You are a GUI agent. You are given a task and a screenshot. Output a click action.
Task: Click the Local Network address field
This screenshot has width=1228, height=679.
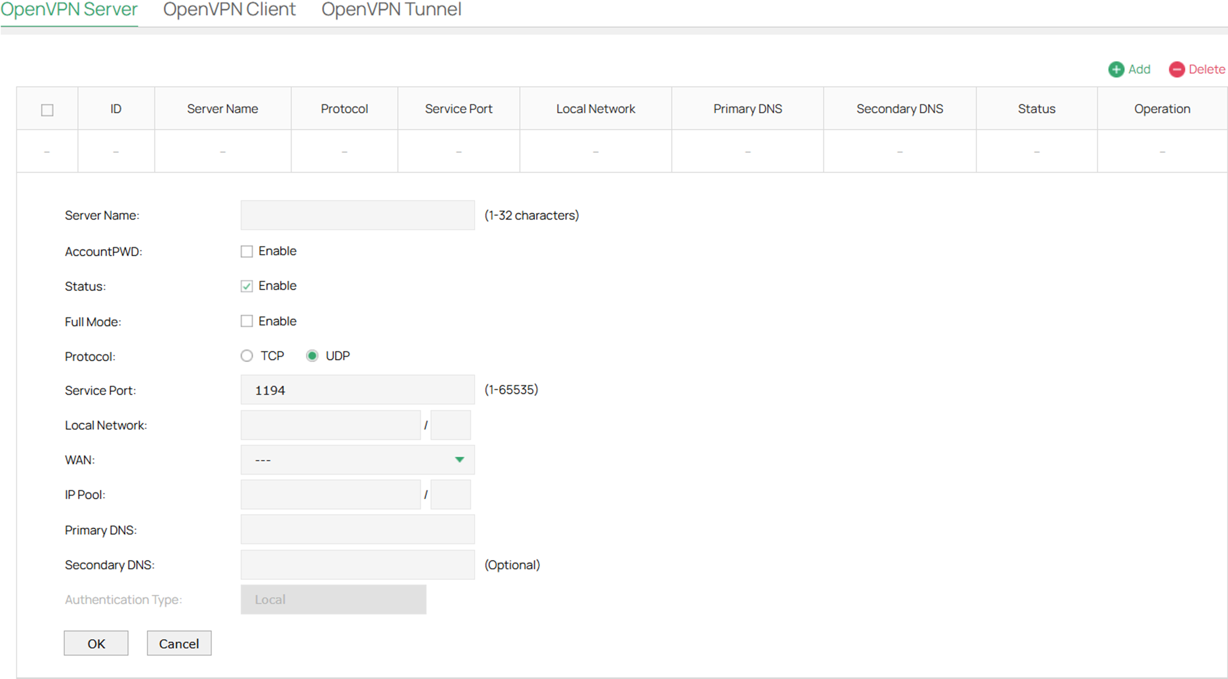pyautogui.click(x=330, y=425)
